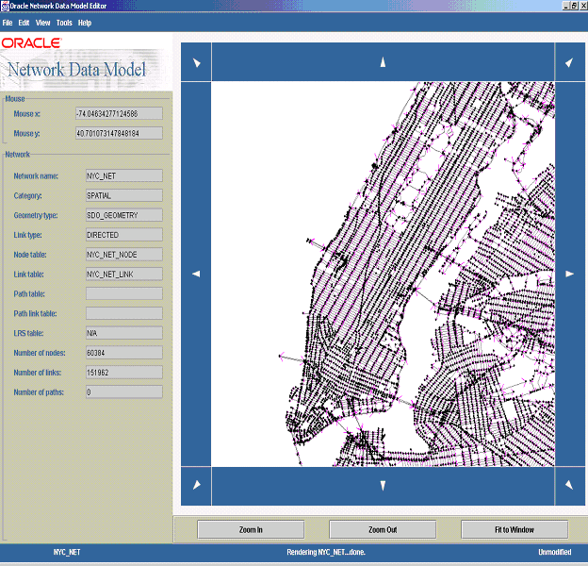The image size is (588, 566).
Task: Pan the map toward the top-left corner
Action: tap(196, 62)
